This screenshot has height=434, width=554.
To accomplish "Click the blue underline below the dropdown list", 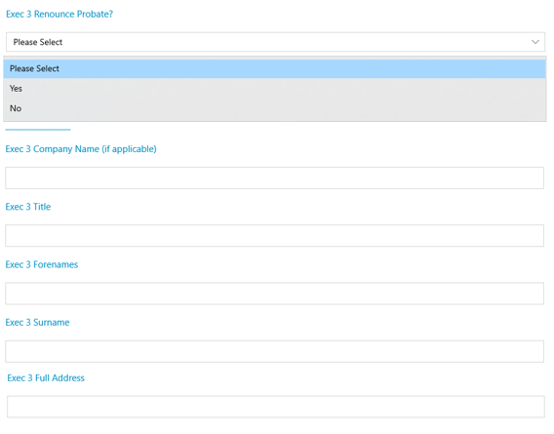I will [38, 130].
